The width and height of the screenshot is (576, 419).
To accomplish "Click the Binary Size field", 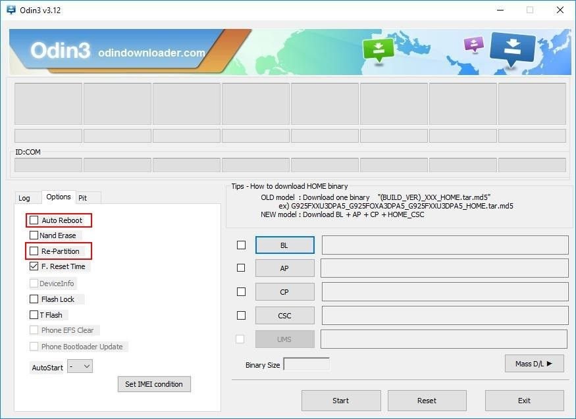I will (x=306, y=364).
